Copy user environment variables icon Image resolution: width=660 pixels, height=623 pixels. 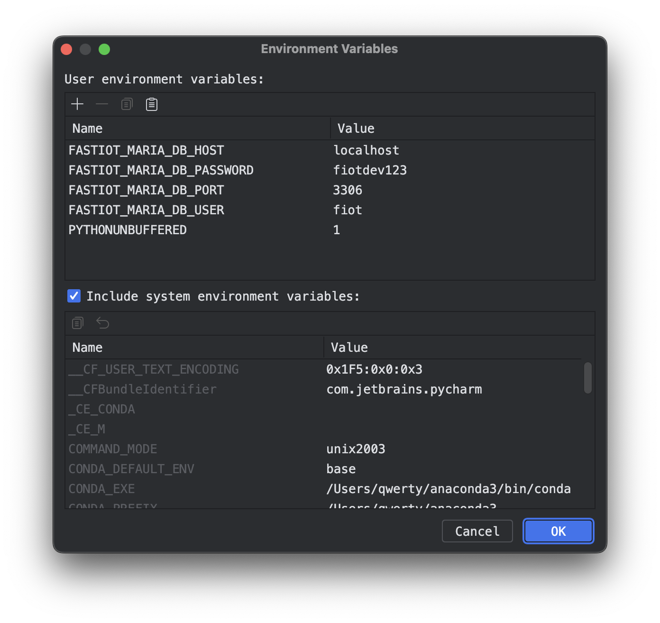coord(127,104)
